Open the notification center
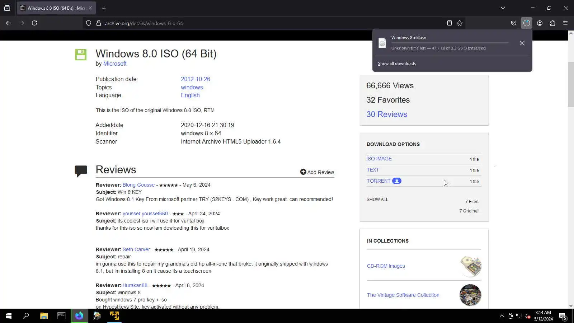Viewport: 574px width, 323px height. [x=563, y=316]
